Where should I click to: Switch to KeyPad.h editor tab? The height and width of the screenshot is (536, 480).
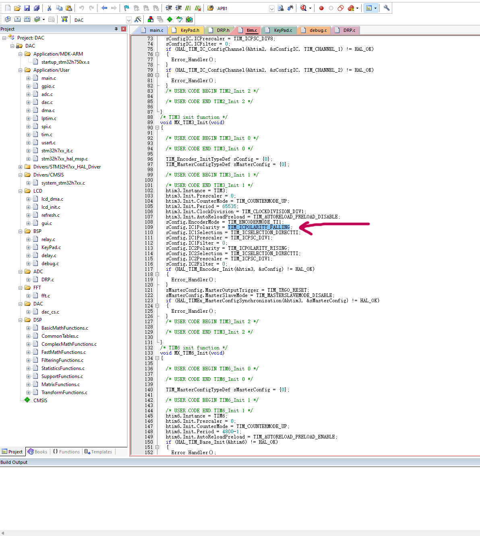(186, 30)
